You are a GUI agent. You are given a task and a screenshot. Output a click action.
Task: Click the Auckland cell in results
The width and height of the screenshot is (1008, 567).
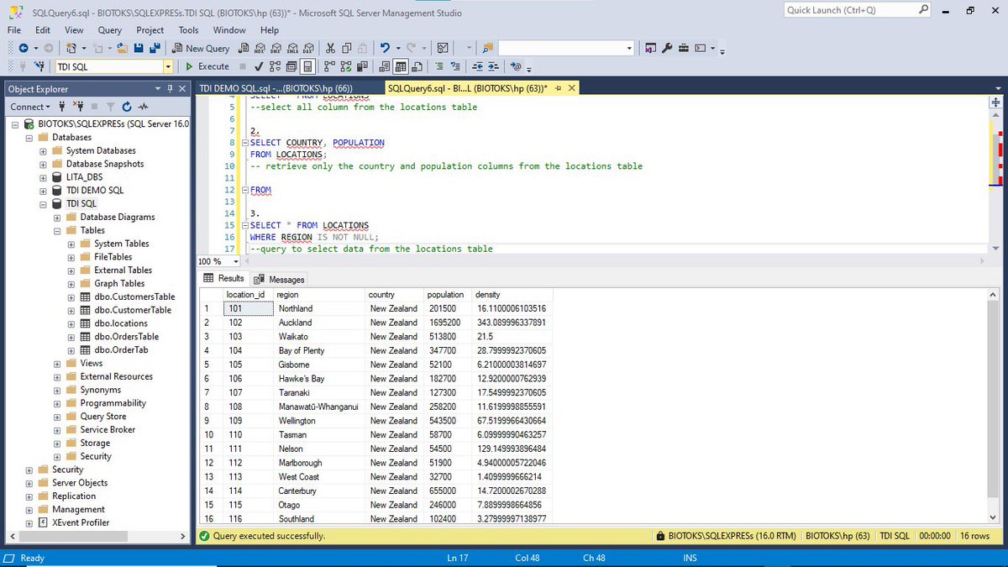coord(319,323)
